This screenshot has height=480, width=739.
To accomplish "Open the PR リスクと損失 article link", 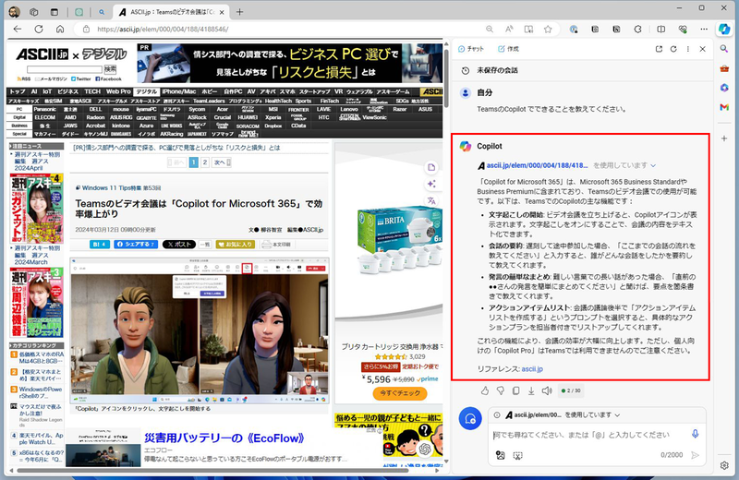I will coord(176,148).
